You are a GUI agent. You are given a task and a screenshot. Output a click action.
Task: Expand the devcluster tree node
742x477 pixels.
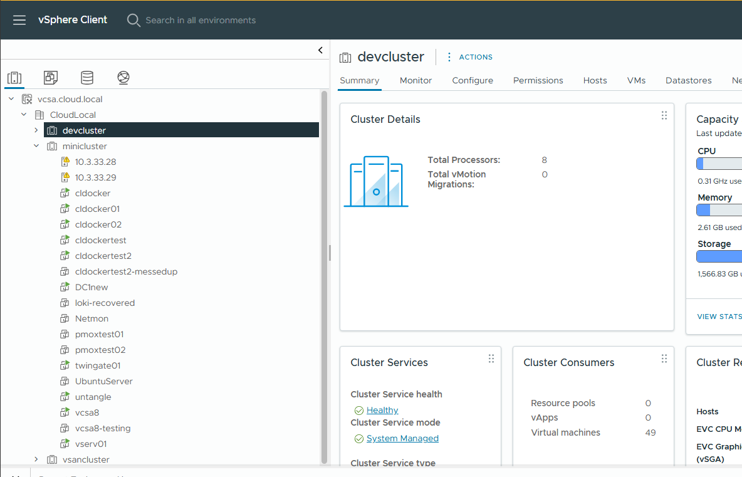[36, 130]
